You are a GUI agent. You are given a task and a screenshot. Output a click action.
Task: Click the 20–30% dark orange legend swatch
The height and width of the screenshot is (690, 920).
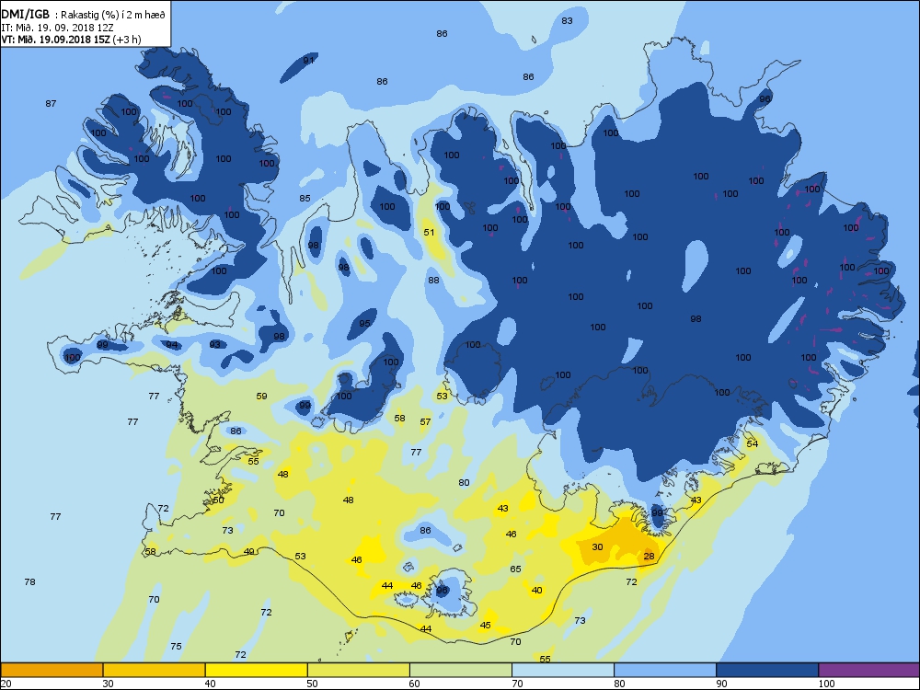pos(52,670)
